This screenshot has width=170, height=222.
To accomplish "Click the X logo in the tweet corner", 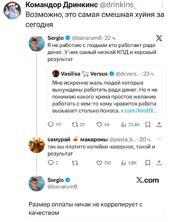I will pyautogui.click(x=159, y=39).
